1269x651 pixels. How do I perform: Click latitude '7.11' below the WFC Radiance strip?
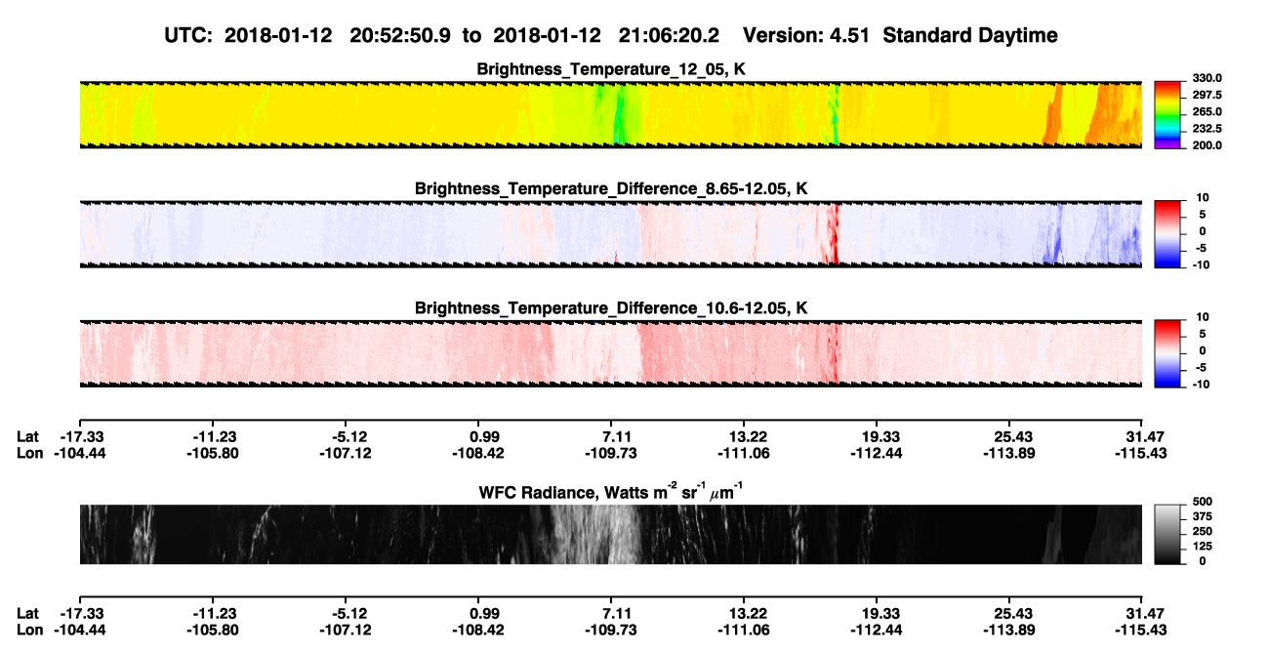click(611, 614)
